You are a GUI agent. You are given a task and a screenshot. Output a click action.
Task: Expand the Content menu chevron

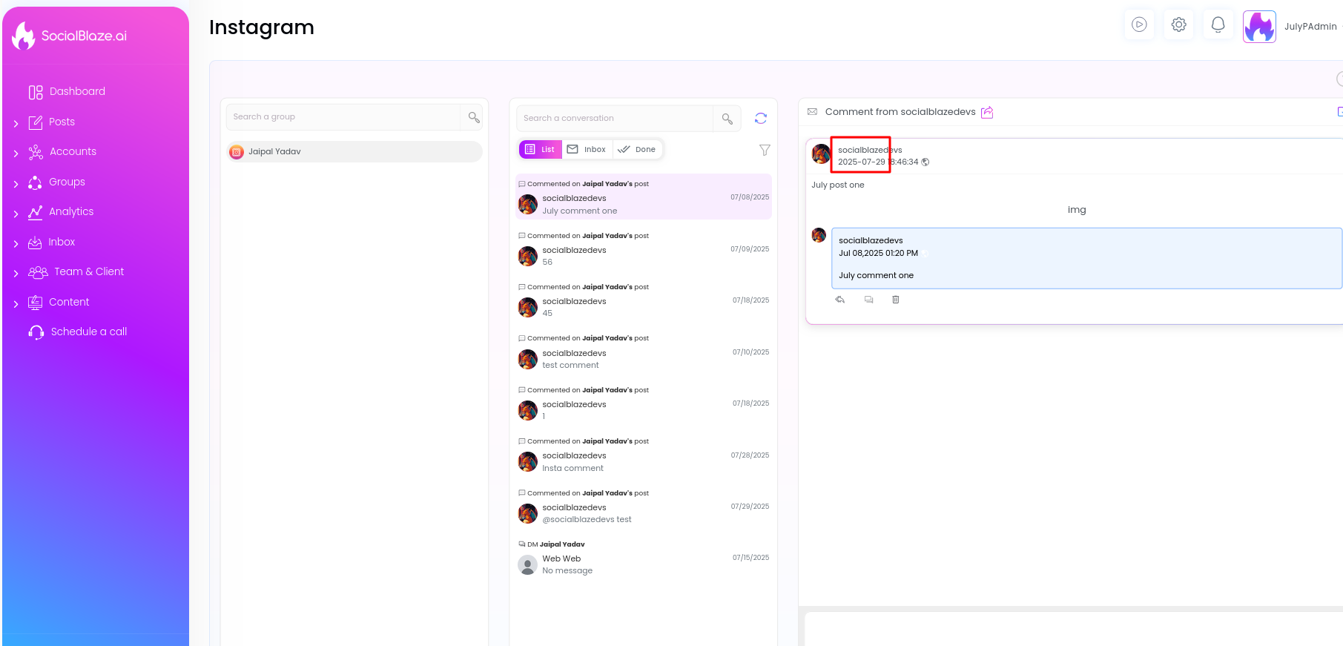(x=16, y=303)
